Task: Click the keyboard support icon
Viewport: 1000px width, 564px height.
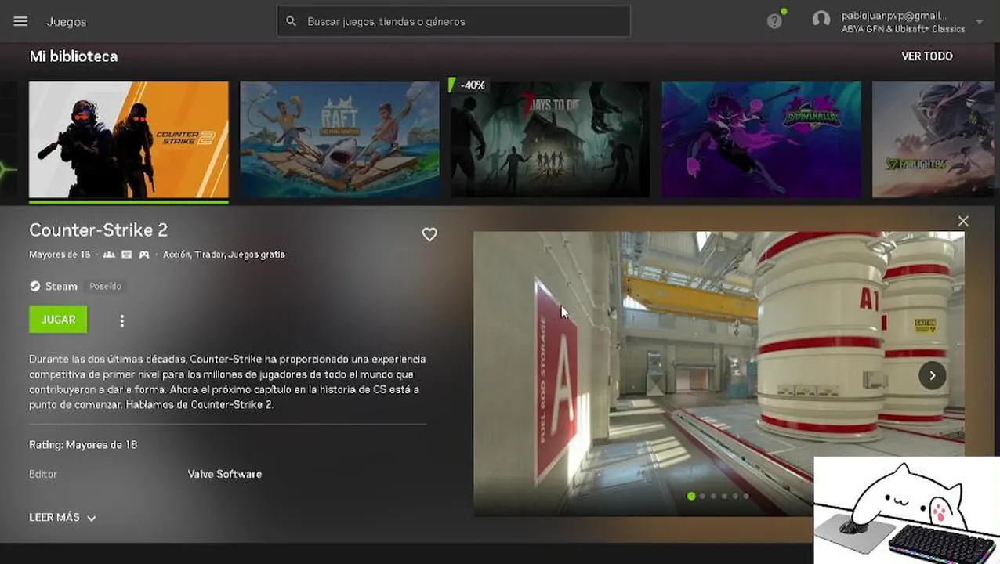Action: tap(127, 255)
